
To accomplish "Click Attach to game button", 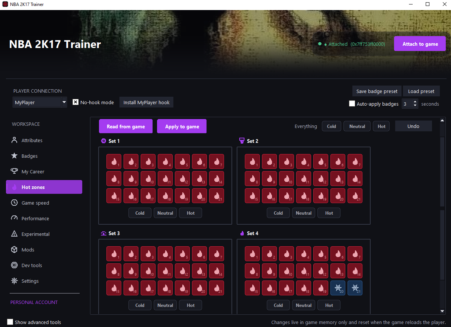I will (420, 44).
